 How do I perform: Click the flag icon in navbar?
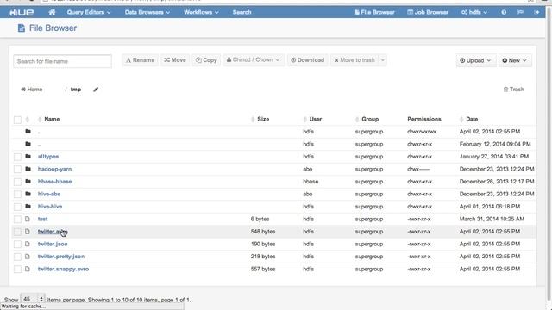pos(520,12)
